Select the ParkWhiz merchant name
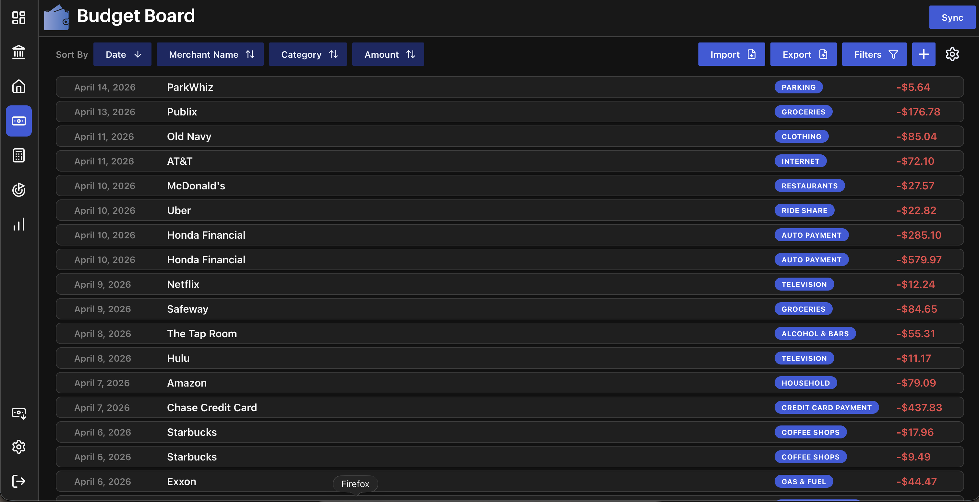 click(x=190, y=87)
